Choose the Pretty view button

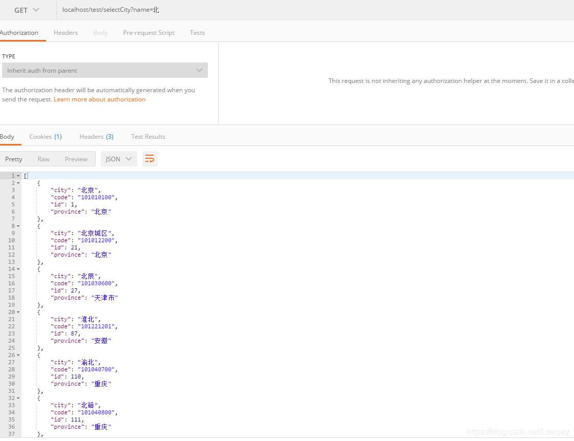(13, 159)
